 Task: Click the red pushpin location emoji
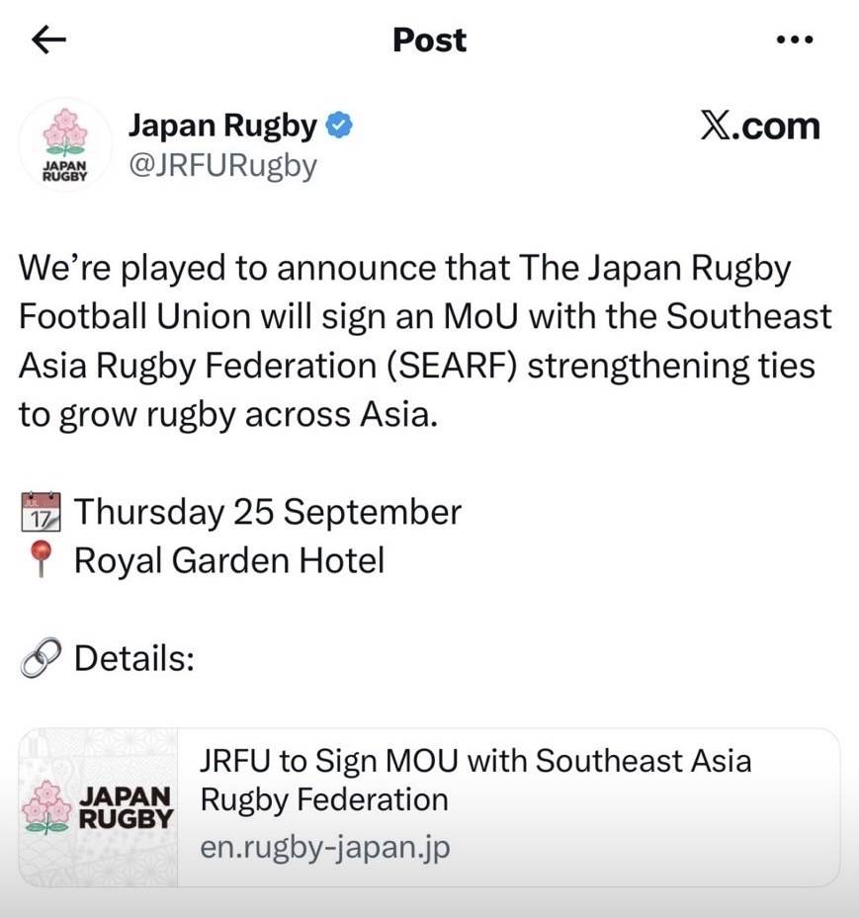[x=41, y=559]
